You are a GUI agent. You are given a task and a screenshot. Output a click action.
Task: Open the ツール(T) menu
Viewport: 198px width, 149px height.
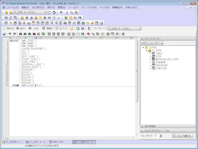point(73,7)
